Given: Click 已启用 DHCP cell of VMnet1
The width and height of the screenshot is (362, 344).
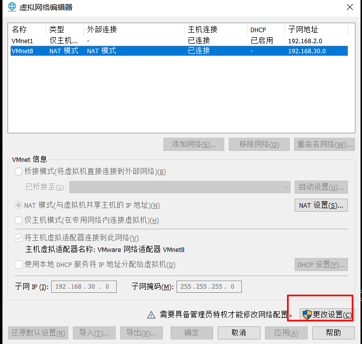Looking at the screenshot, I should pos(262,41).
